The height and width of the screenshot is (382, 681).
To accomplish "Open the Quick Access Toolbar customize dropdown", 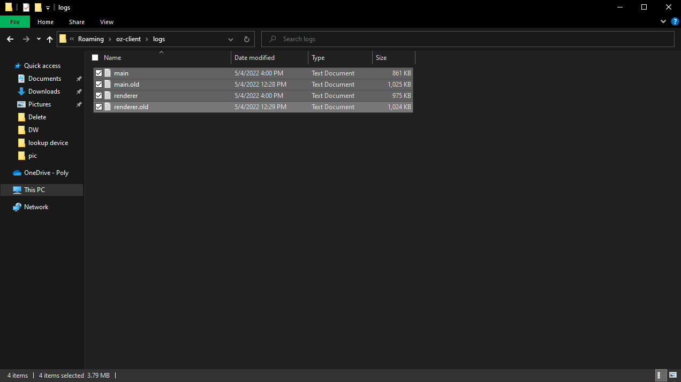I will 48,7.
